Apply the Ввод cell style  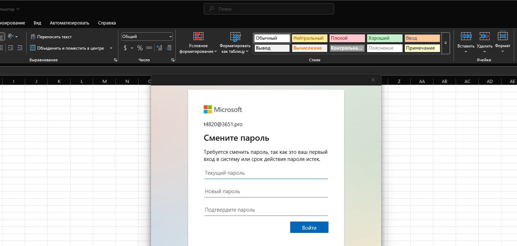422,38
